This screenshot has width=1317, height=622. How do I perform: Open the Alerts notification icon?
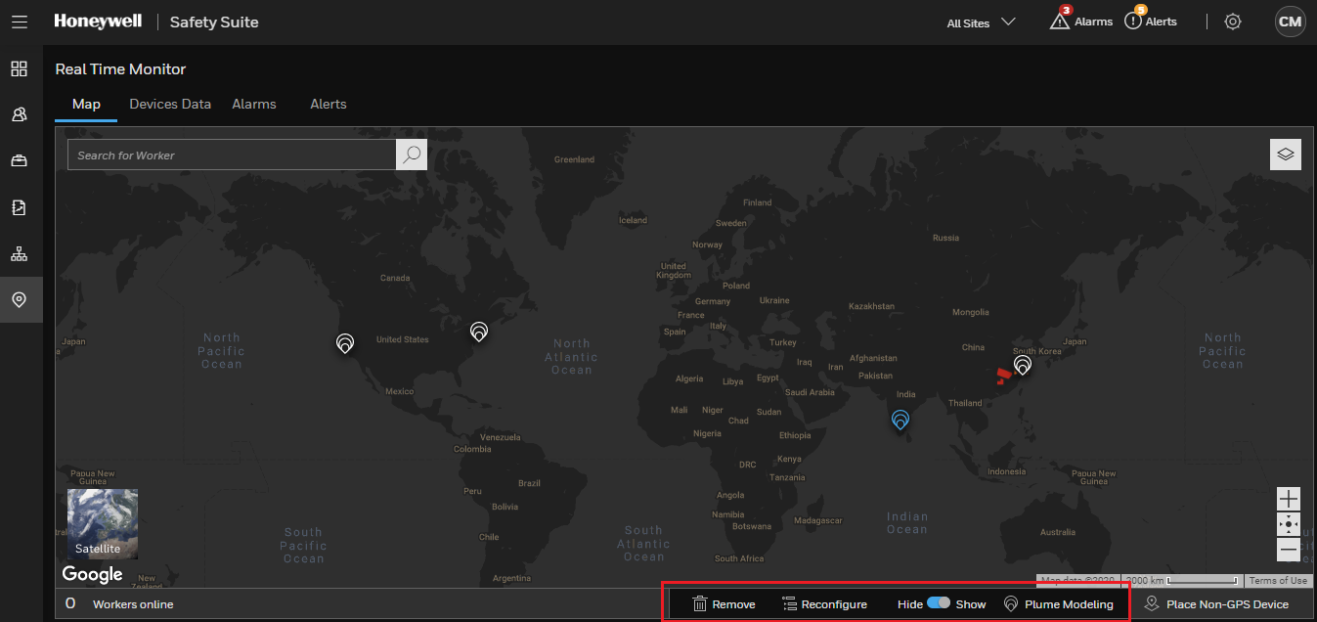point(1133,21)
